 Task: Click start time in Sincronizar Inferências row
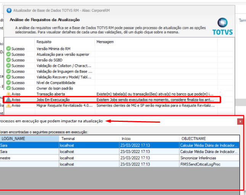tap(149, 158)
